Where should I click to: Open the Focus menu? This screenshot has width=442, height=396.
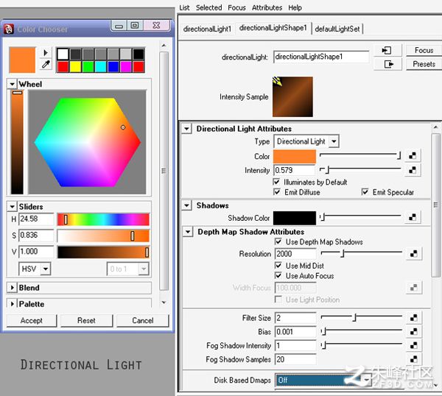(236, 7)
